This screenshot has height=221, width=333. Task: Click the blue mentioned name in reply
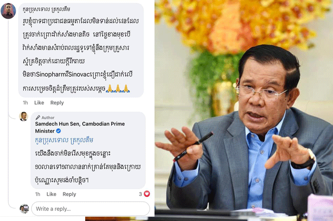64,140
